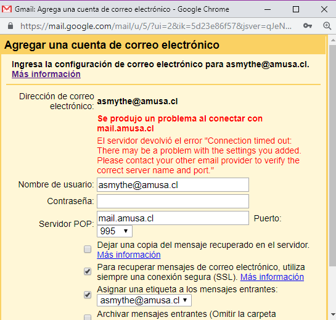
Task: Toggle the always use SSL checkbox
Action: coord(88,271)
